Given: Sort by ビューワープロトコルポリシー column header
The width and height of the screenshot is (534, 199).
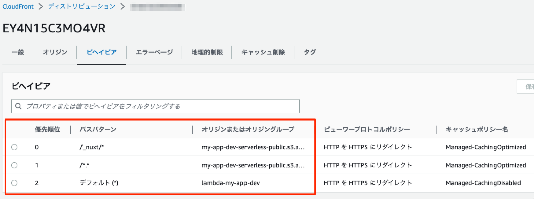Looking at the screenshot, I should pos(367,129).
